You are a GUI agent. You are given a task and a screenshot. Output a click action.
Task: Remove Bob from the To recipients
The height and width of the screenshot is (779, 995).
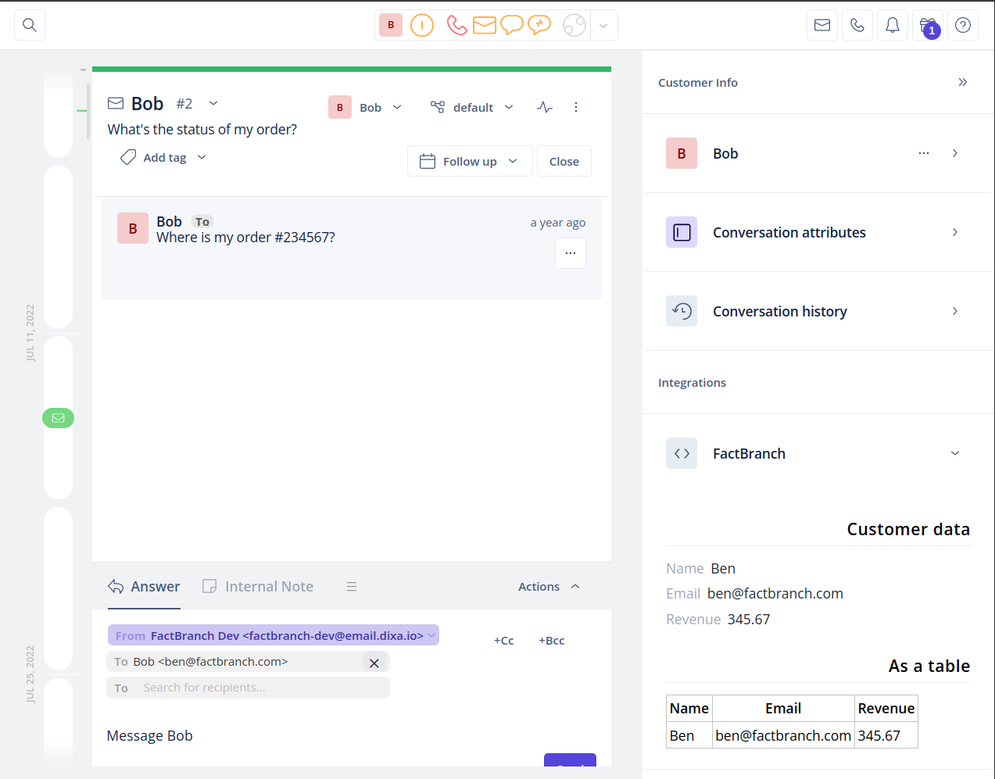pyautogui.click(x=374, y=662)
